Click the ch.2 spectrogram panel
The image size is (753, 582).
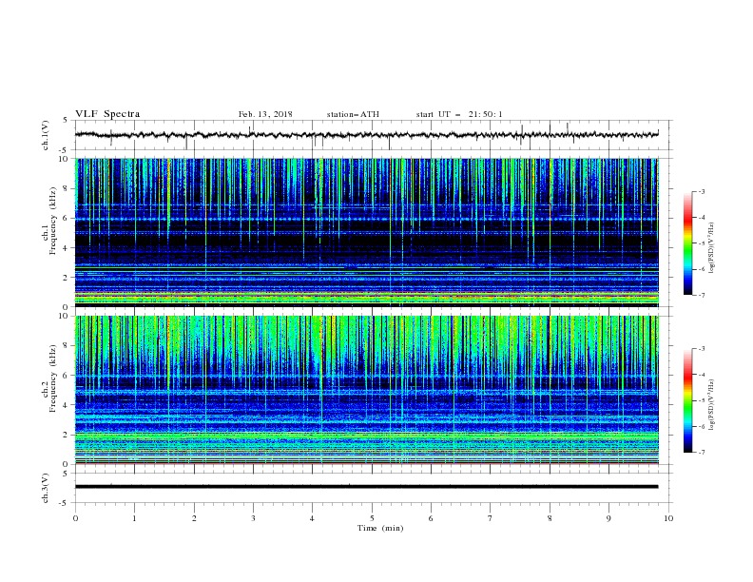[x=366, y=390]
